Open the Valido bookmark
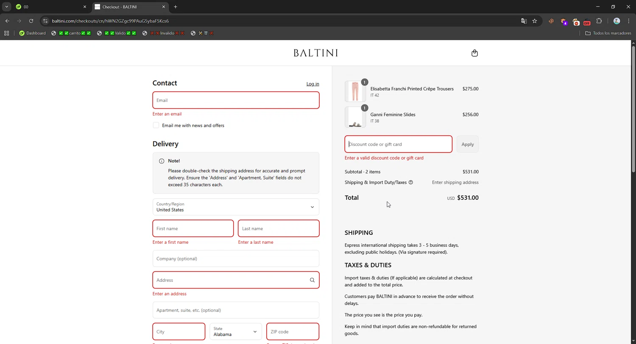The image size is (636, 344). (x=117, y=33)
